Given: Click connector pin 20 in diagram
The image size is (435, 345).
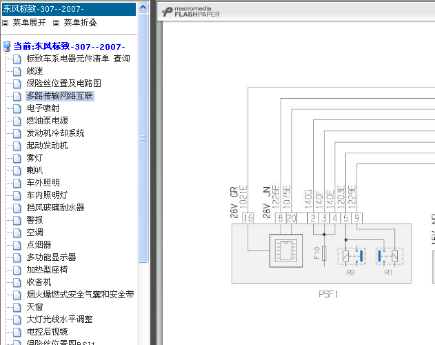Looking at the screenshot, I should 292,218.
